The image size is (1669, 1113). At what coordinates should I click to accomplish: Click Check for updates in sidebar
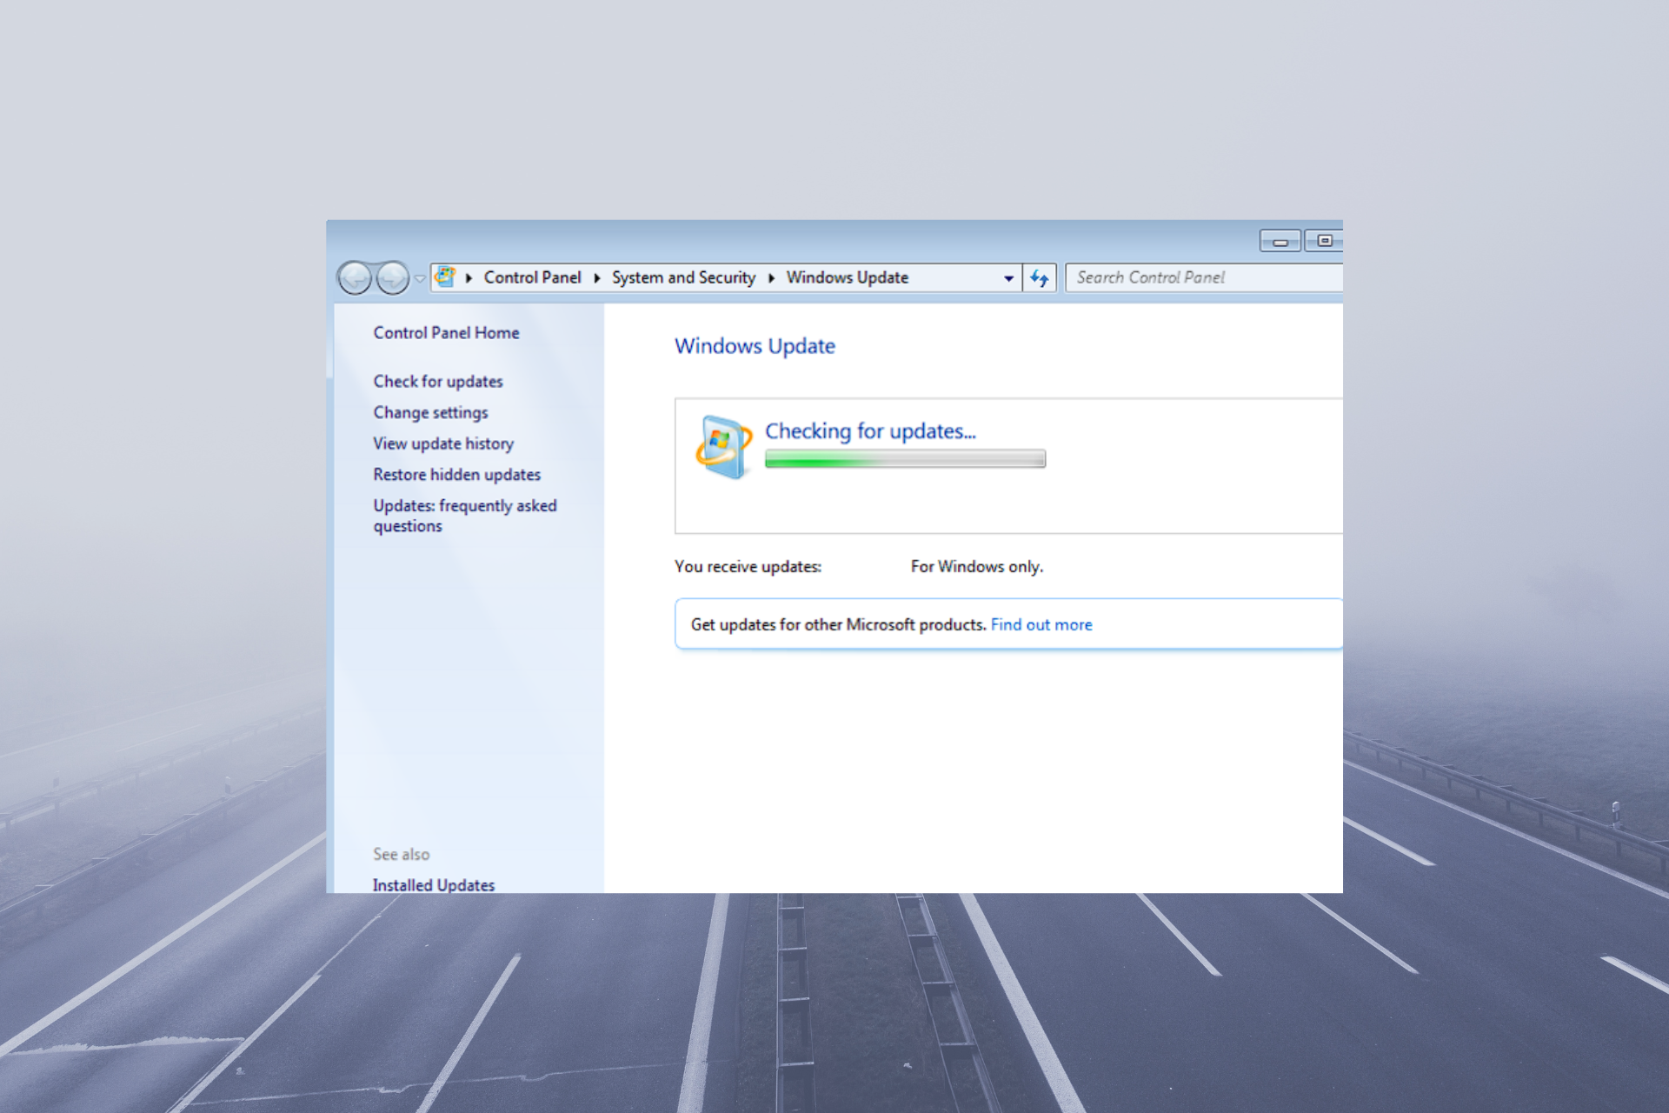(438, 382)
